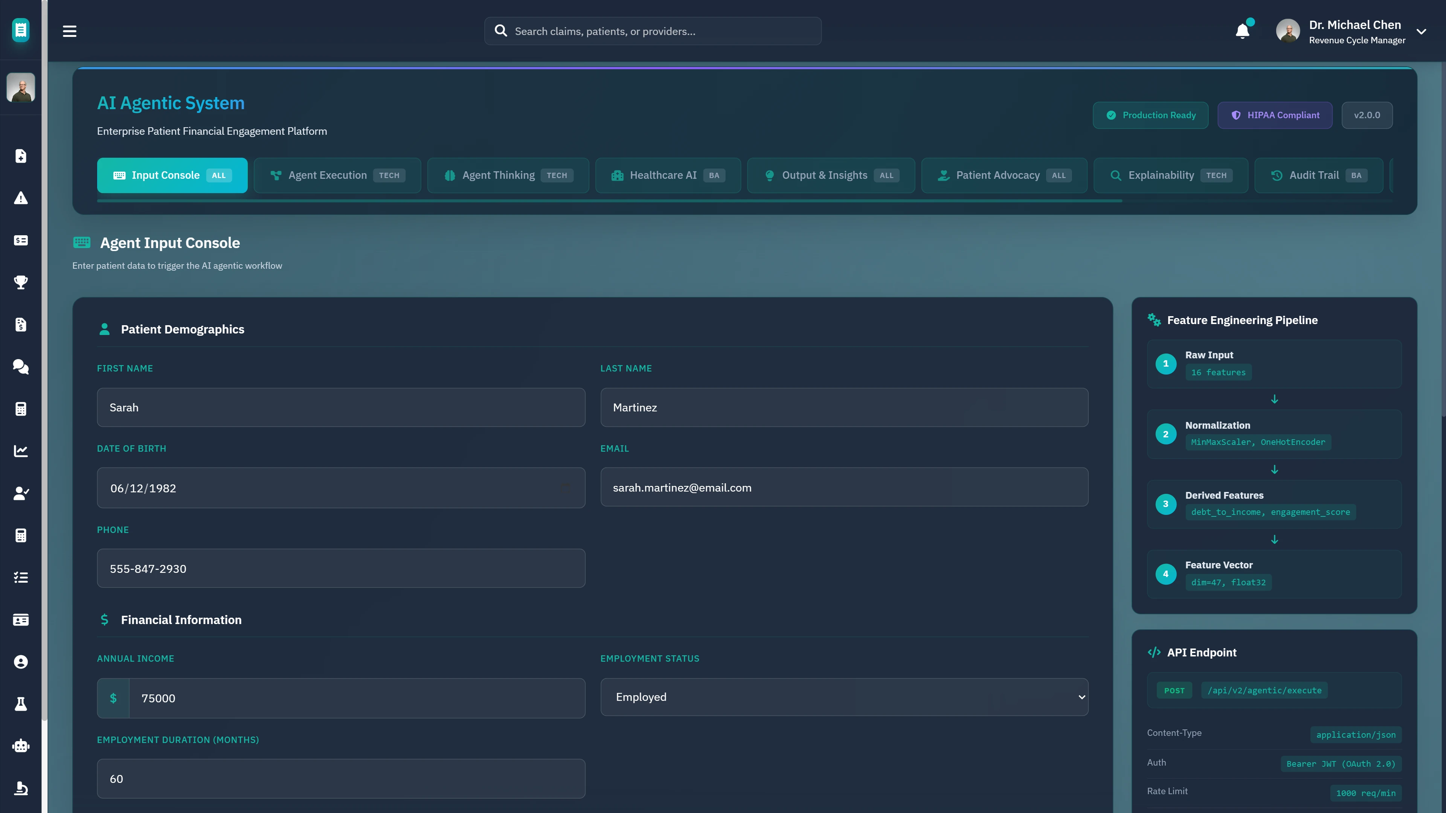Click the Production Ready badge
This screenshot has width=1446, height=813.
[1150, 115]
